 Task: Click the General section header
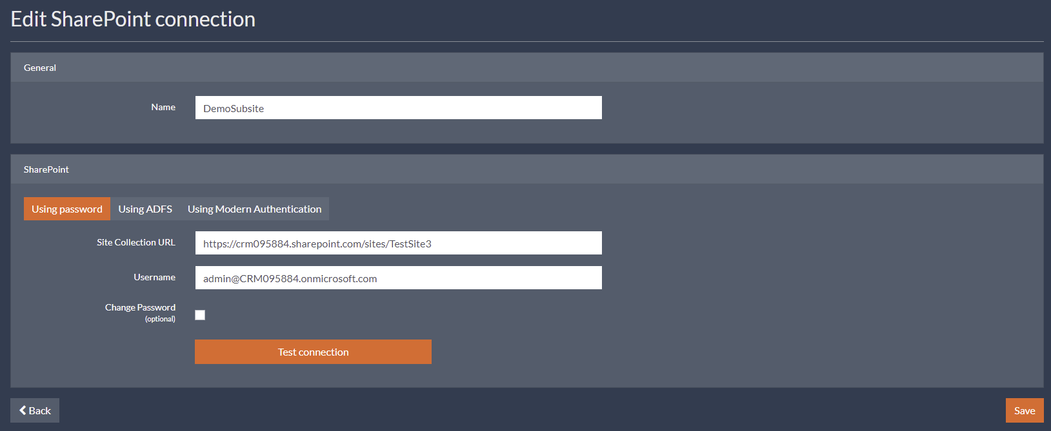tap(527, 68)
